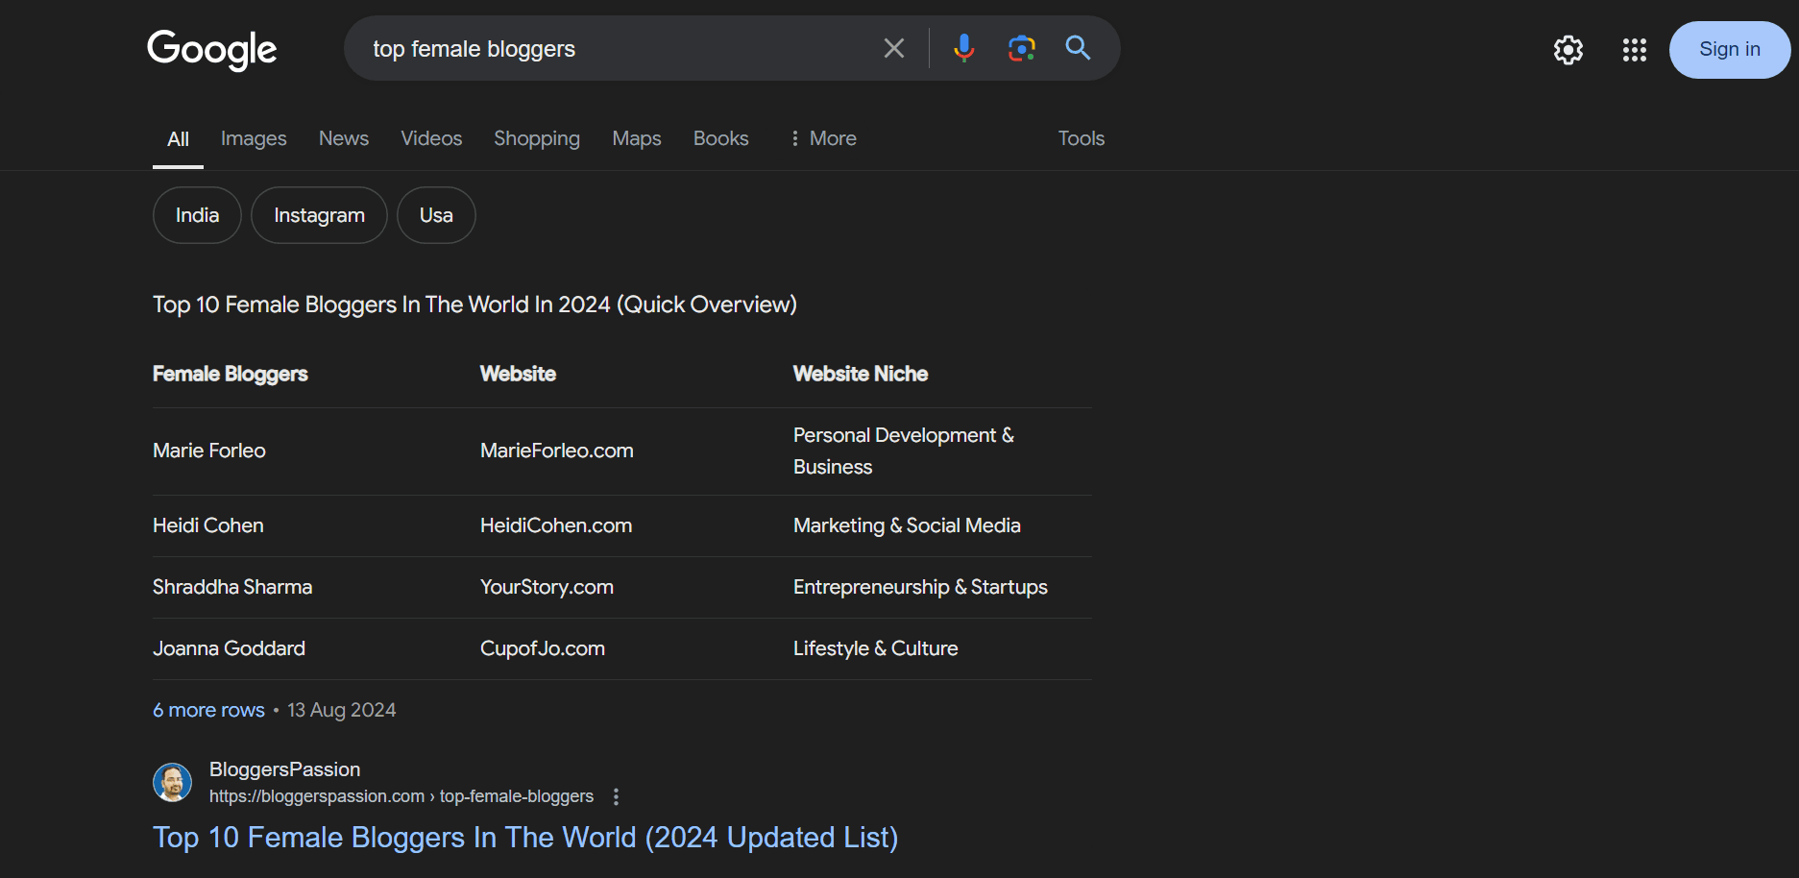Toggle the India filter chip
This screenshot has width=1799, height=878.
click(x=196, y=214)
